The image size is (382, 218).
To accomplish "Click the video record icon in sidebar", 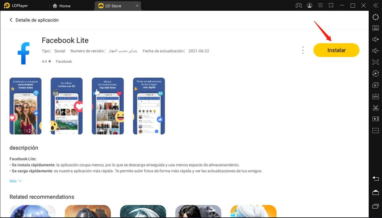I will (x=376, y=119).
